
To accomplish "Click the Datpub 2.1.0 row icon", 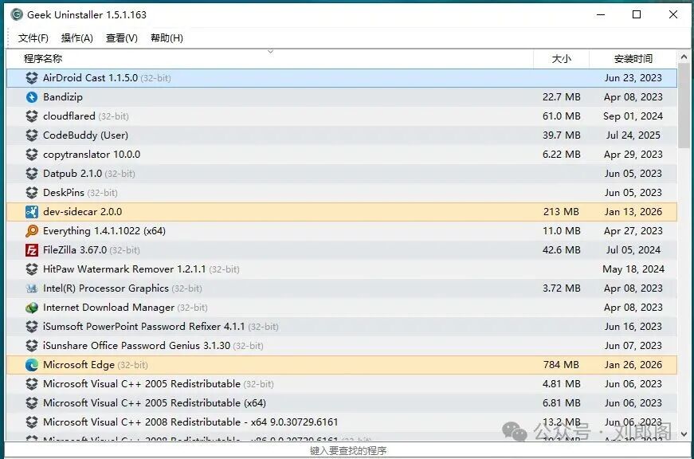I will coord(32,174).
